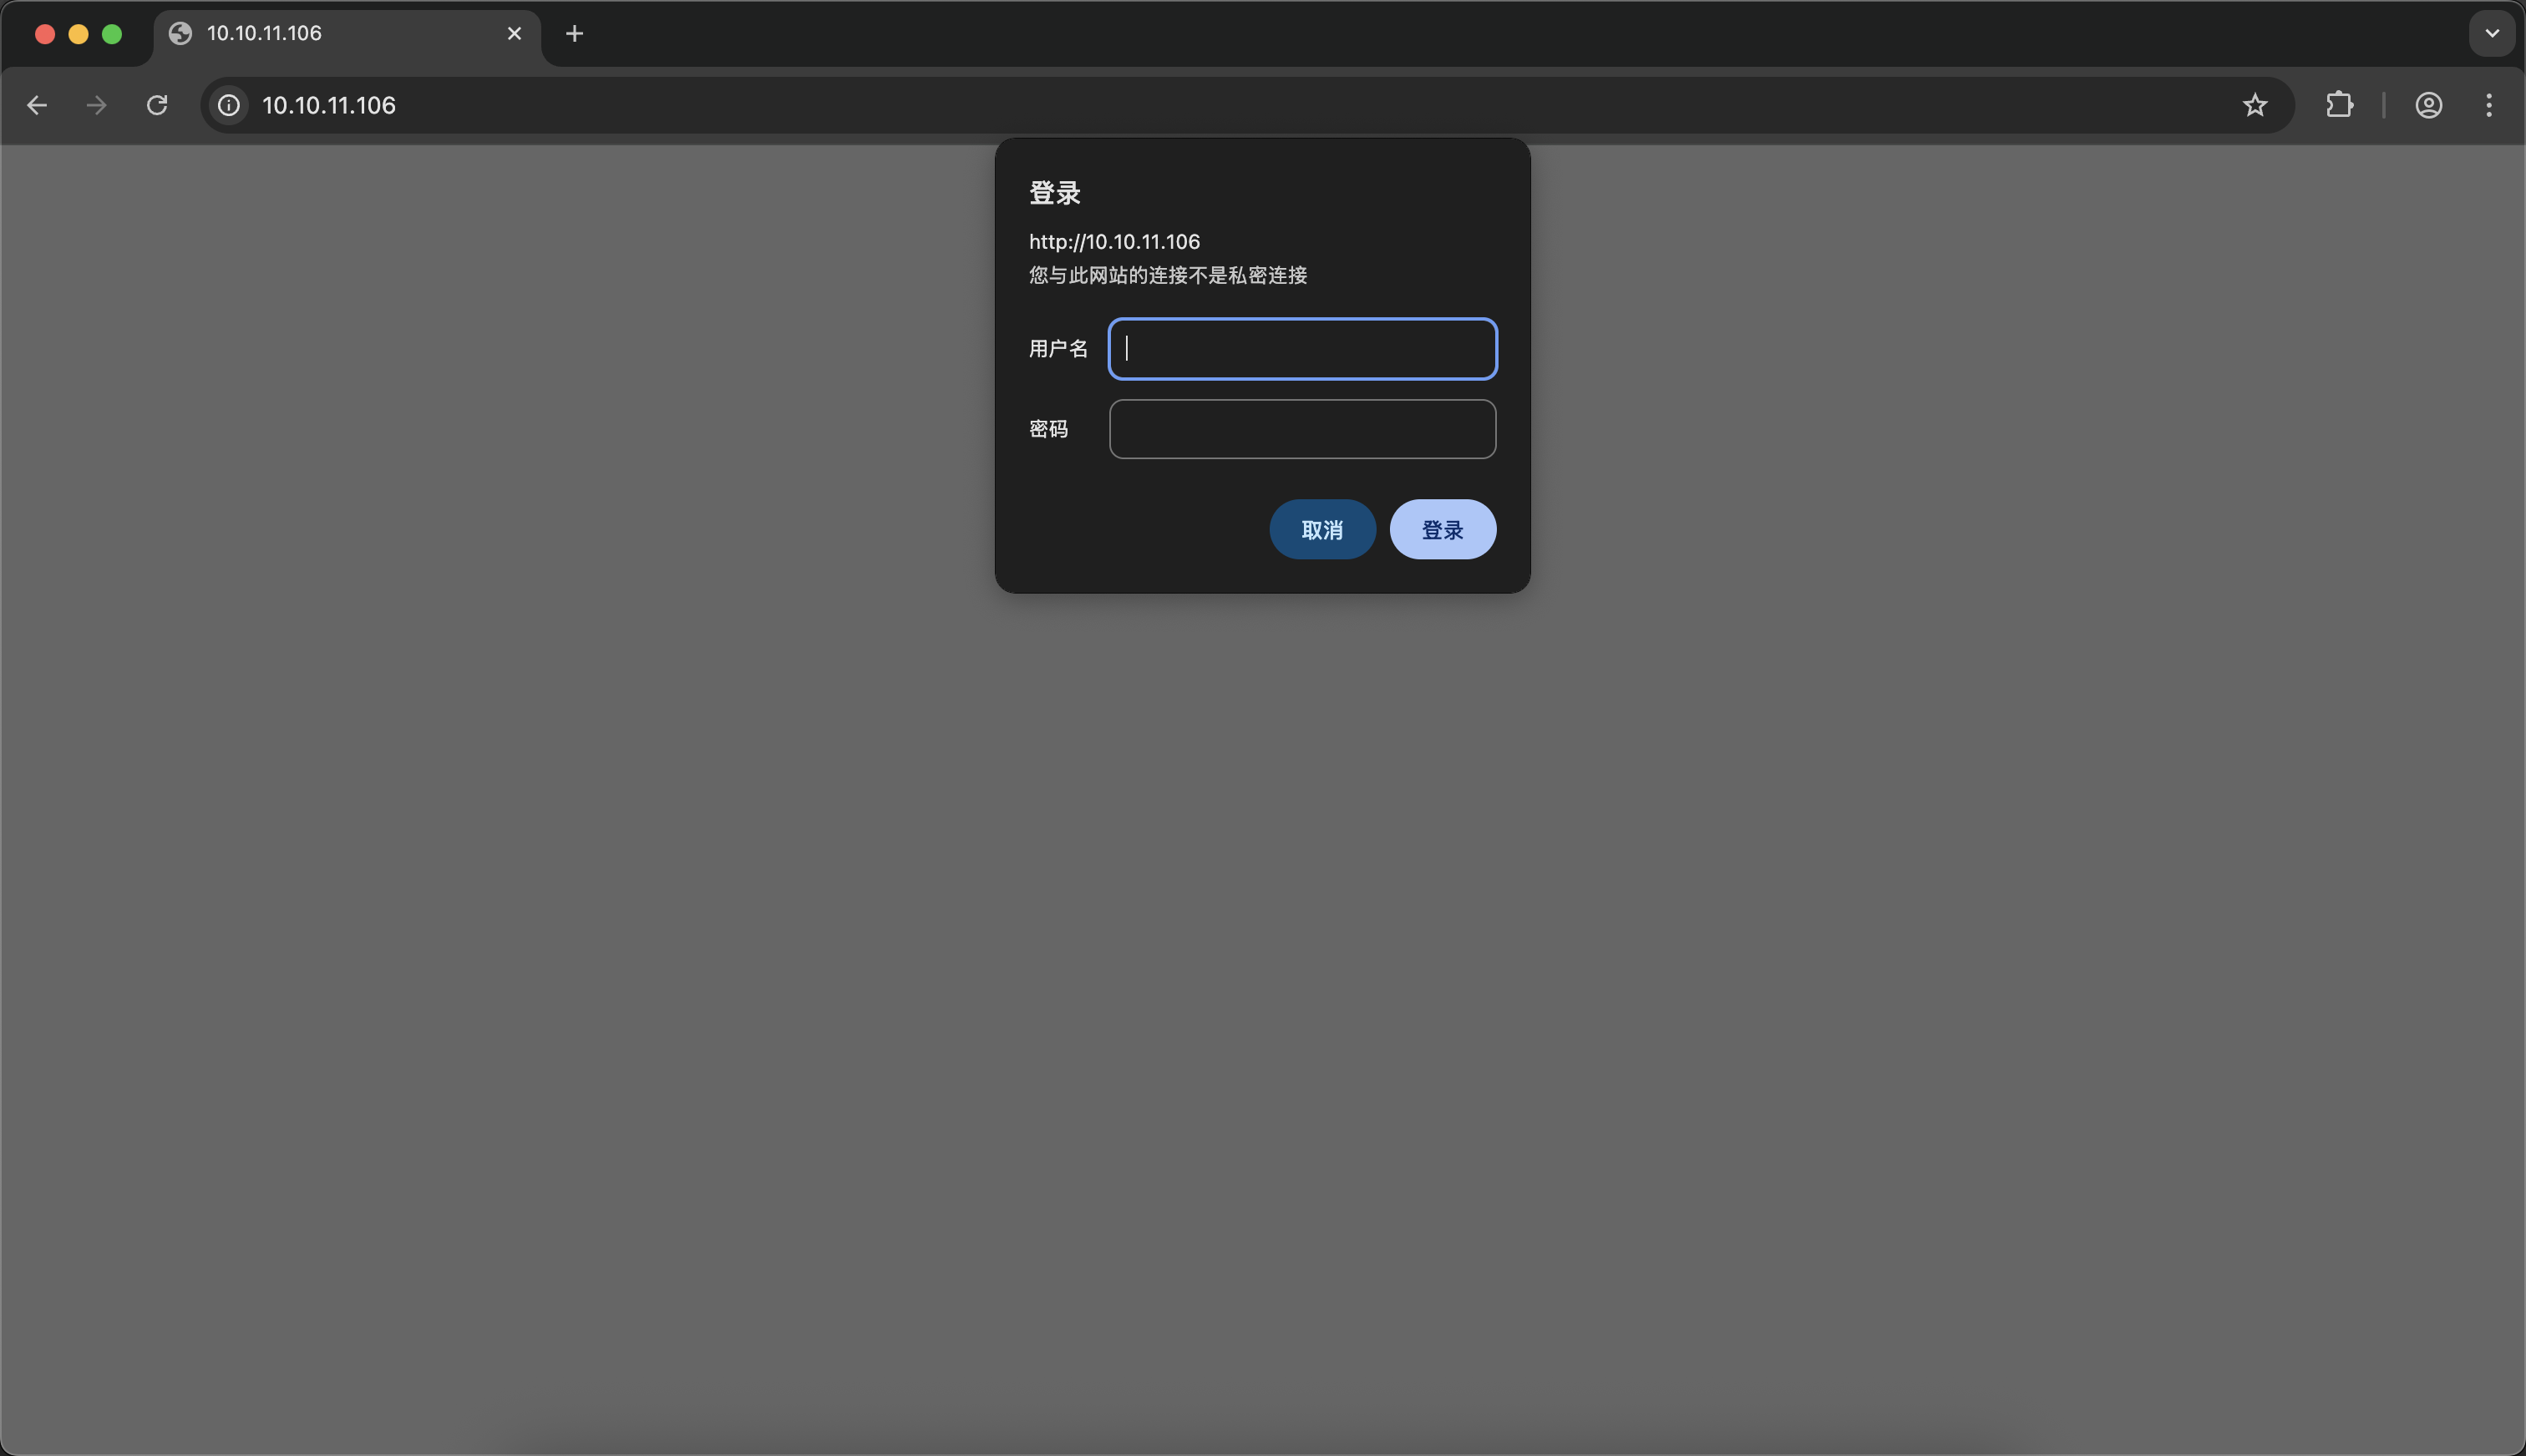The height and width of the screenshot is (1456, 2526).
Task: Bookmark this page with star icon
Action: pyautogui.click(x=2254, y=105)
